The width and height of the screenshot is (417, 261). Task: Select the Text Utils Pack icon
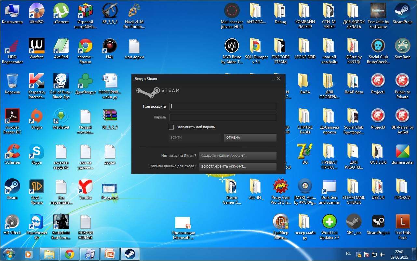pyautogui.click(x=403, y=227)
